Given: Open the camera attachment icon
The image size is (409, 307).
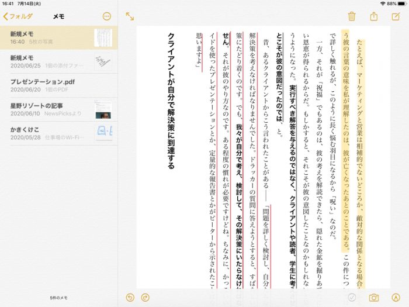Looking at the screenshot, I should point(374,297).
